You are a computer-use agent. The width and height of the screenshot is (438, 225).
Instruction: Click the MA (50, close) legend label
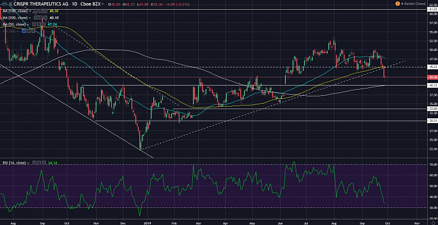[14, 24]
